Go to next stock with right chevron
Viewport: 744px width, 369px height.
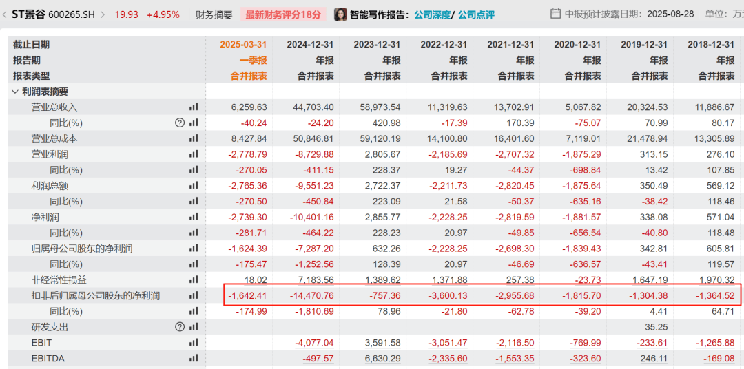point(103,14)
